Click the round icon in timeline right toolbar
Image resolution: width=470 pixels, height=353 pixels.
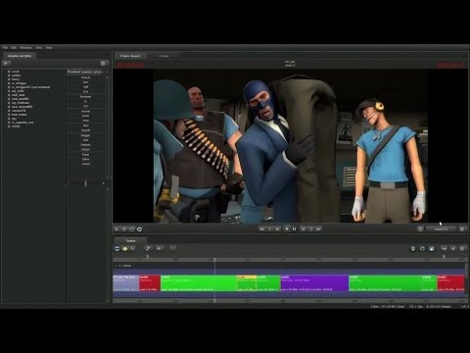pos(413,249)
